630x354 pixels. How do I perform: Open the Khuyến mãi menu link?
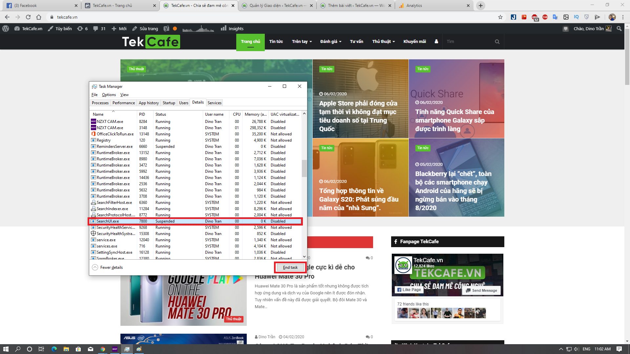(x=415, y=42)
